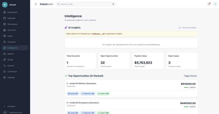Image resolution: width=219 pixels, height=114 pixels.
Task: Click the Trigger Scoring button
Action: click(190, 76)
